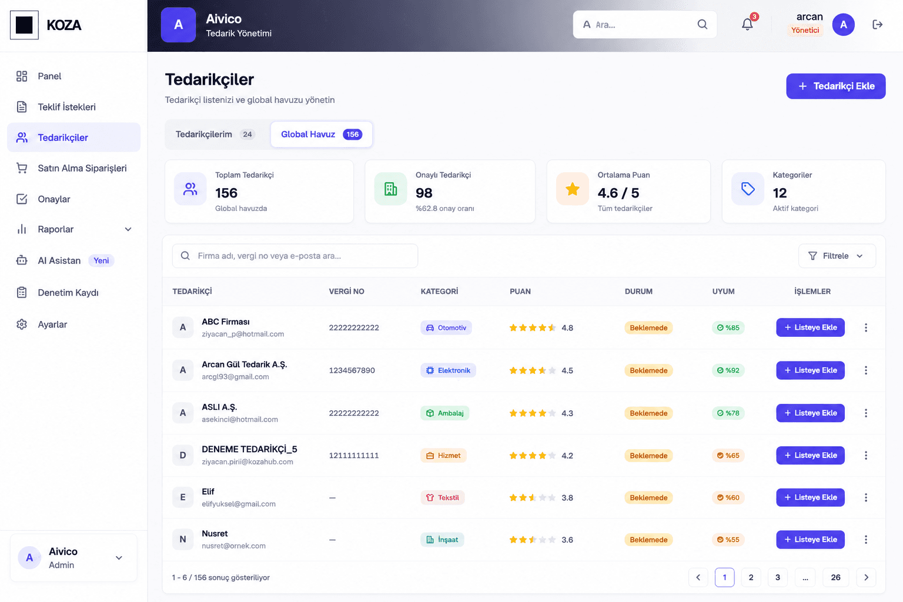
Task: Click Beklemede status for Elif
Action: 648,497
